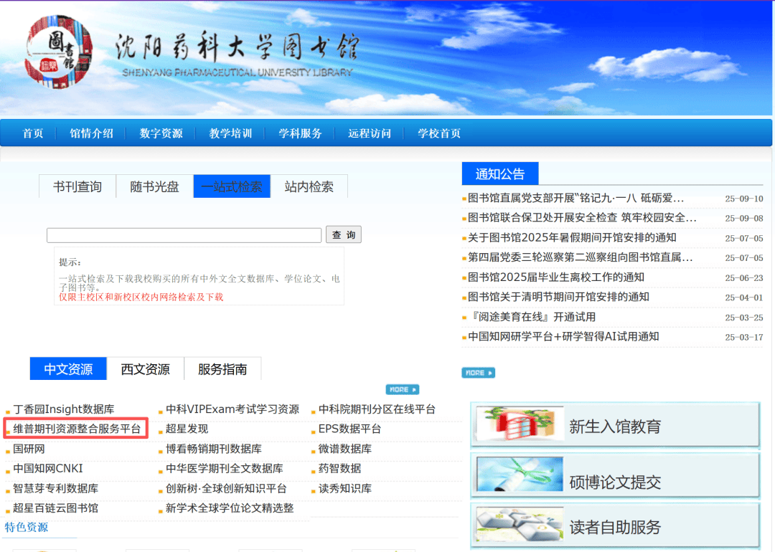Open 读者自助服务 banner image
This screenshot has width=775, height=552.
point(615,527)
